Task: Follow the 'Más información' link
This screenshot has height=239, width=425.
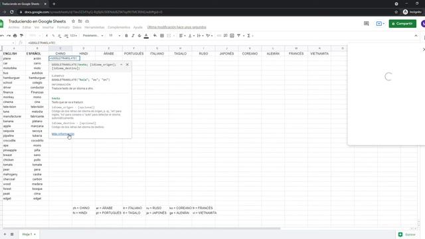Action: click(63, 134)
